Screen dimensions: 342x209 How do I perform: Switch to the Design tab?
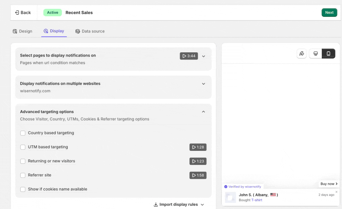23,31
